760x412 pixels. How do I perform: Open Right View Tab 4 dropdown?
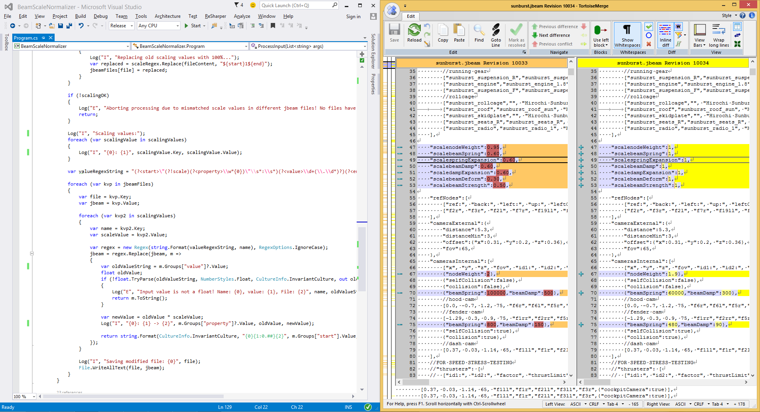point(720,404)
